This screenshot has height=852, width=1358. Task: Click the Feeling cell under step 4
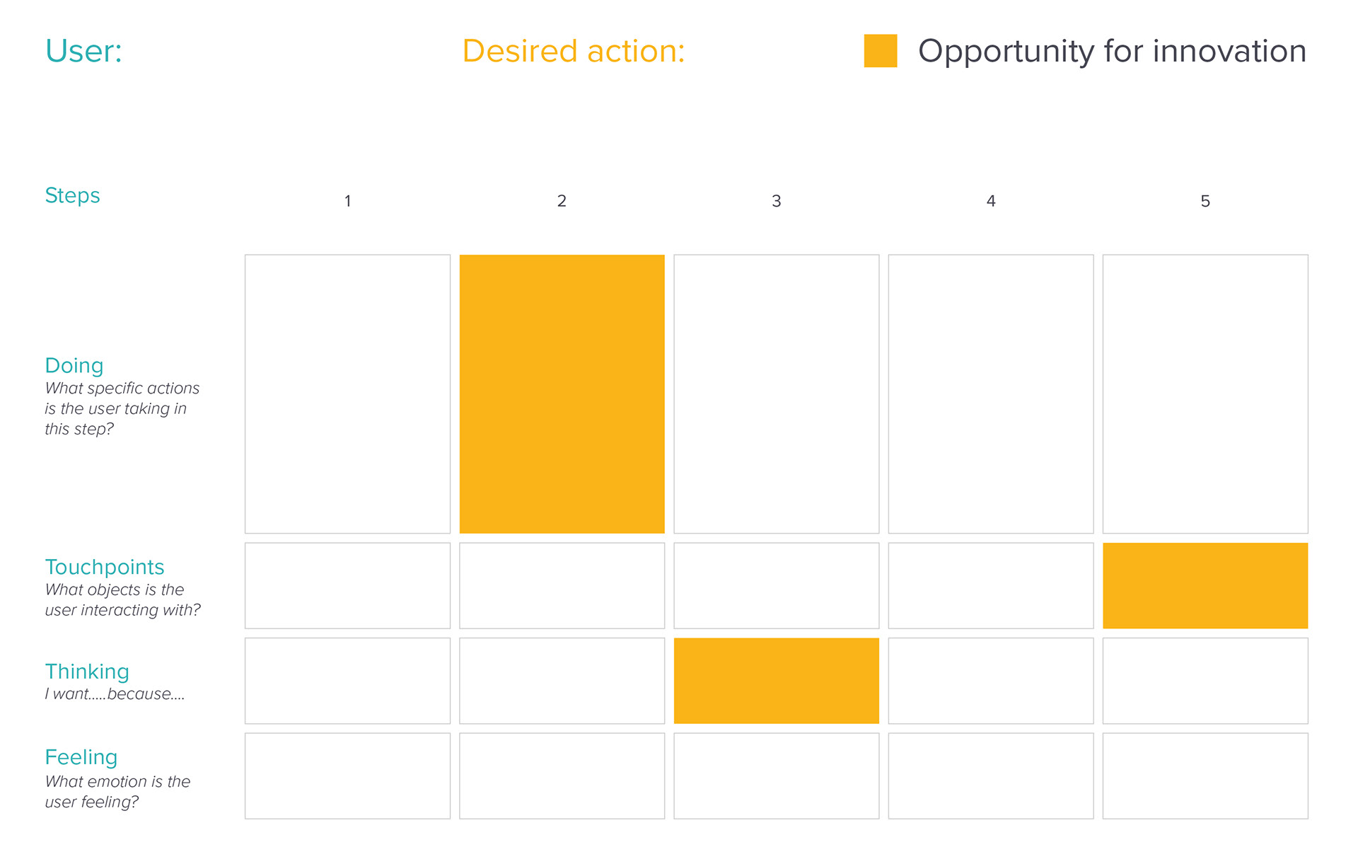tap(991, 776)
